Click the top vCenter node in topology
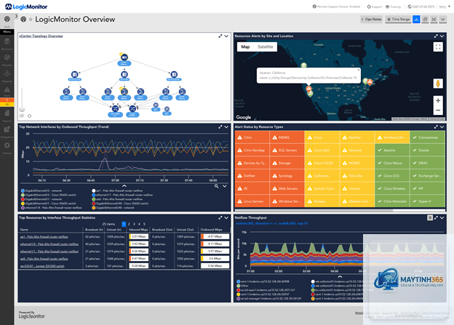The width and height of the screenshot is (454, 325). coord(124,57)
